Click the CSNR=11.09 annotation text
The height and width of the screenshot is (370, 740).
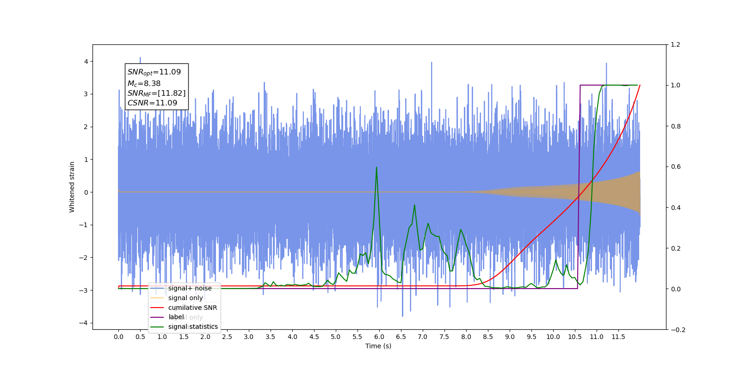pos(153,103)
